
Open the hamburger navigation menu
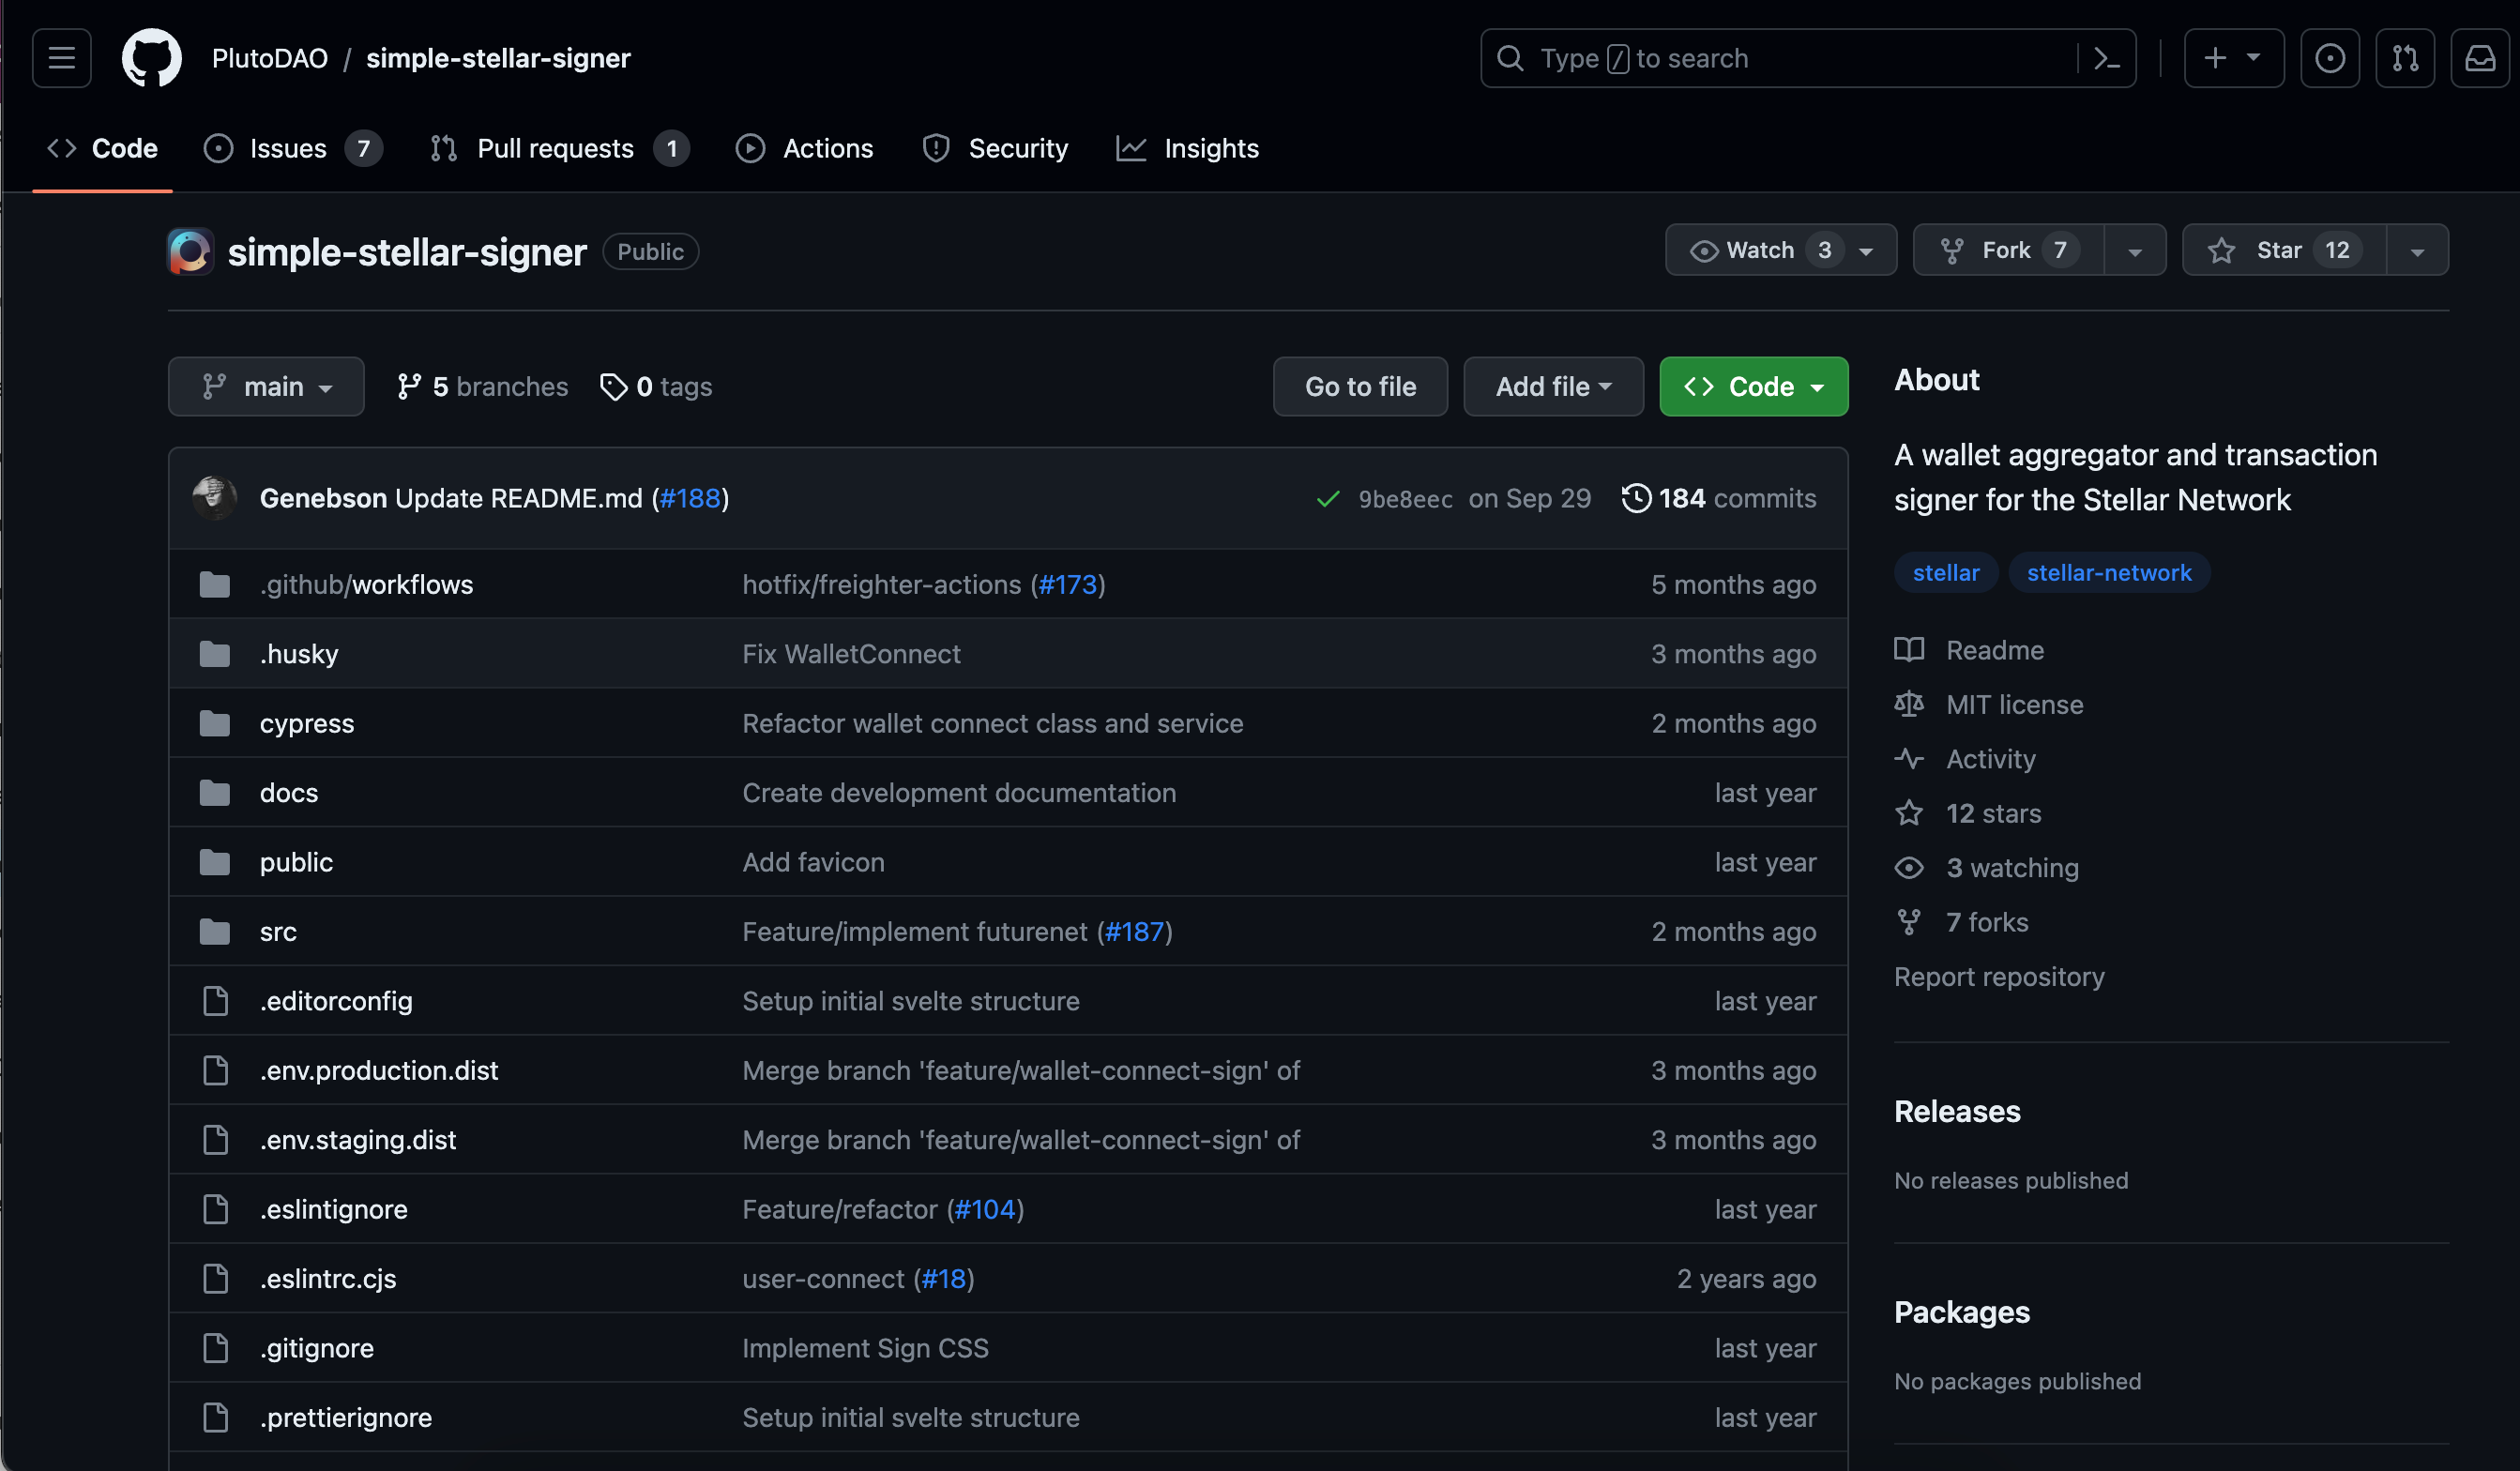61,58
